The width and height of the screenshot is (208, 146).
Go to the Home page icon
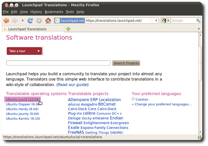coord(48,21)
